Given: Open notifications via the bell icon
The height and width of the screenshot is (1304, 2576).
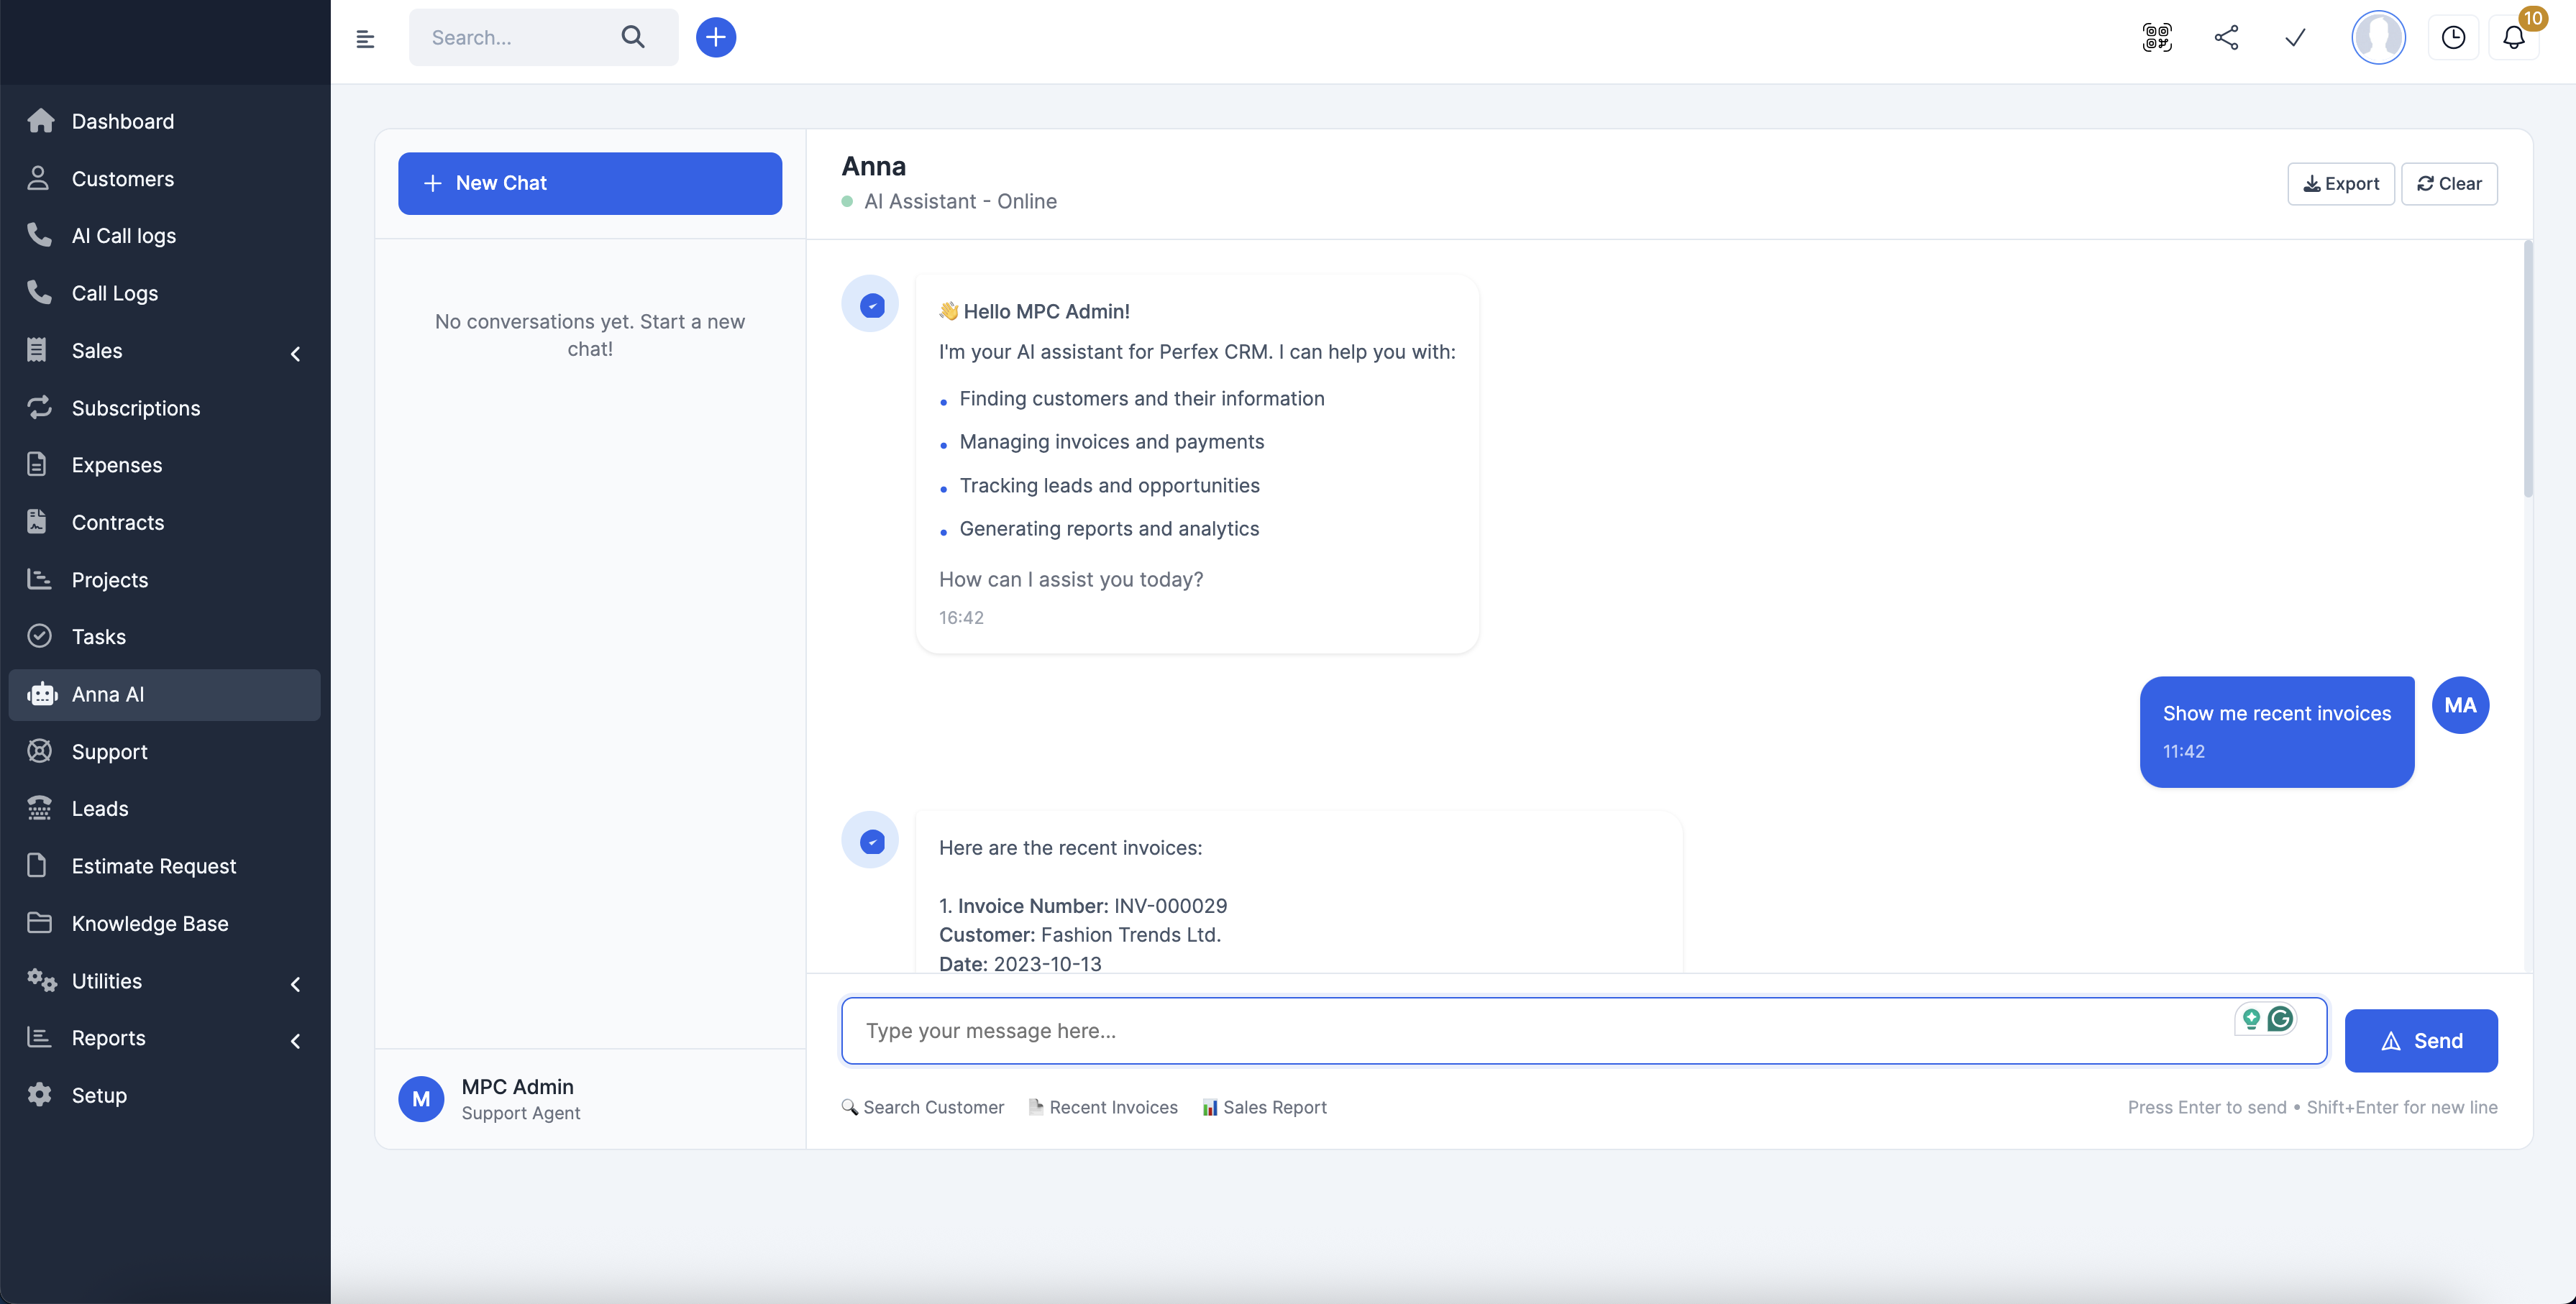Looking at the screenshot, I should click(x=2514, y=37).
